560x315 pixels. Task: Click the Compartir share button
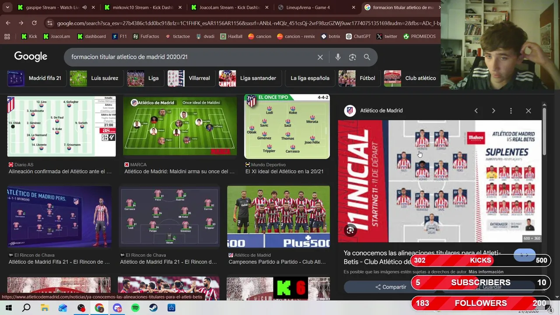[390, 287]
